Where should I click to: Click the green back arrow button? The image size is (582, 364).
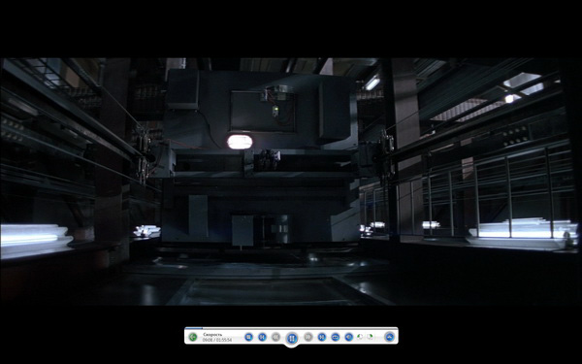193,337
